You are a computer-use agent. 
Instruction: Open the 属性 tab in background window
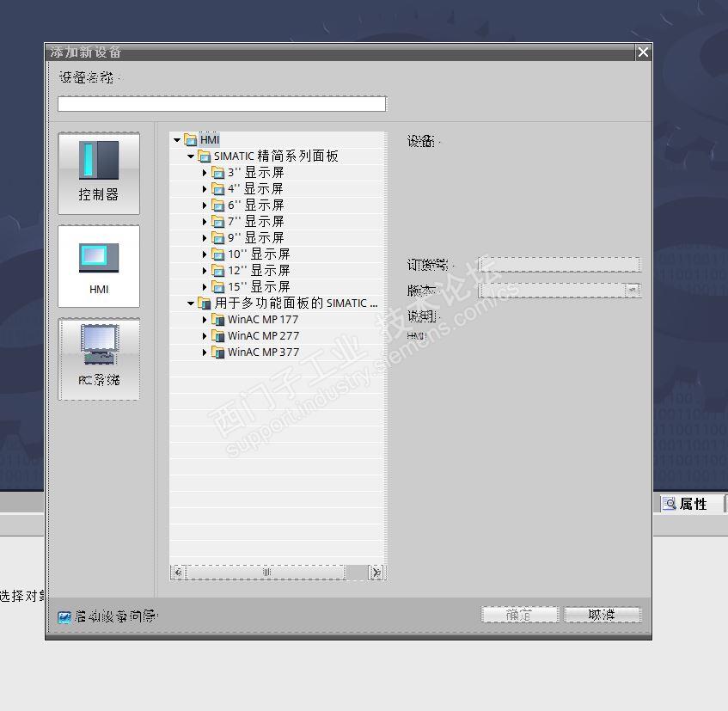[692, 504]
